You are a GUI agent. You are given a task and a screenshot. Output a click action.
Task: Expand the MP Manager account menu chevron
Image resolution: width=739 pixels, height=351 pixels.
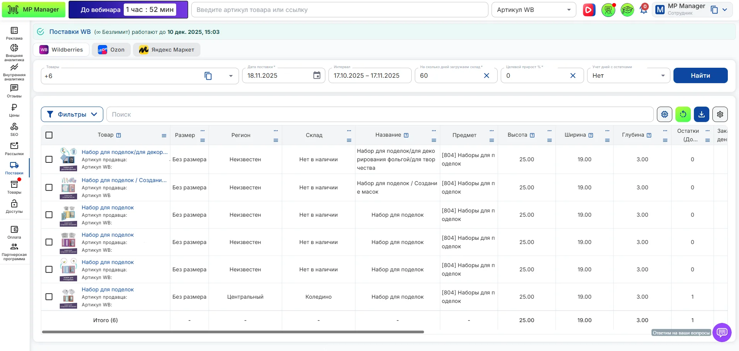(x=726, y=9)
